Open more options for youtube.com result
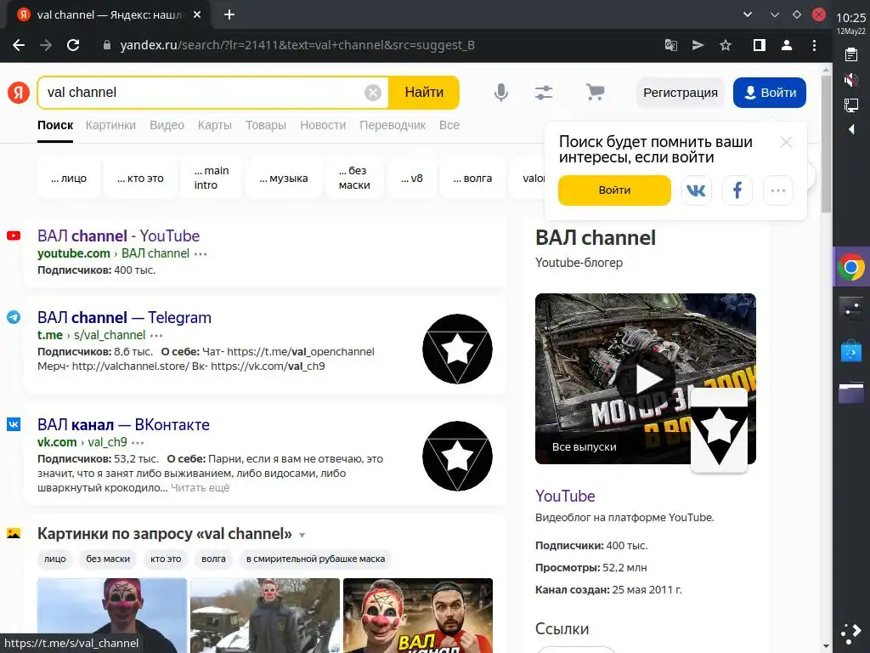 201,254
